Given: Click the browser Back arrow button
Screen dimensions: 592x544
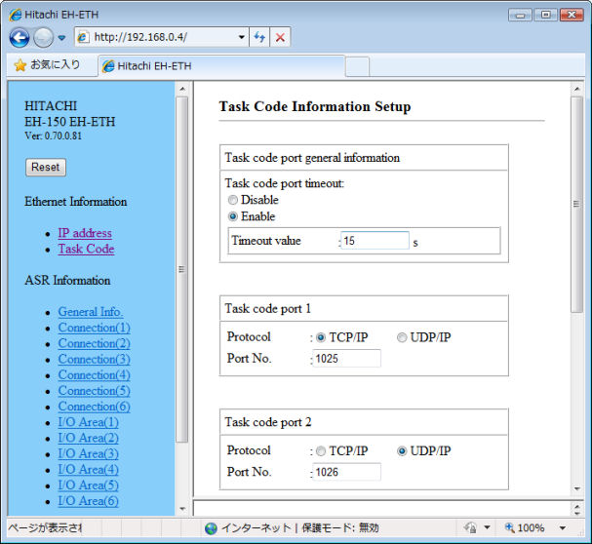Looking at the screenshot, I should (20, 37).
